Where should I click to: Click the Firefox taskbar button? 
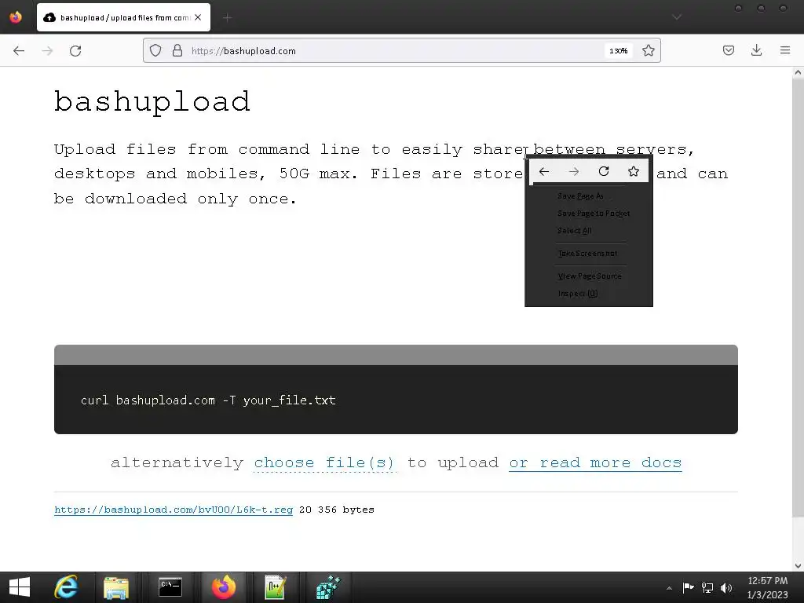224,587
